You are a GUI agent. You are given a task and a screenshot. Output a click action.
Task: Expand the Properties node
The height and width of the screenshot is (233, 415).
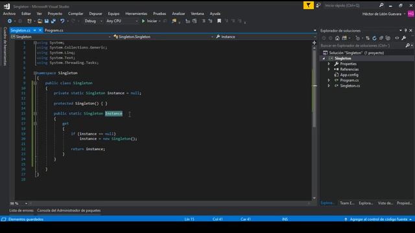tap(329, 64)
